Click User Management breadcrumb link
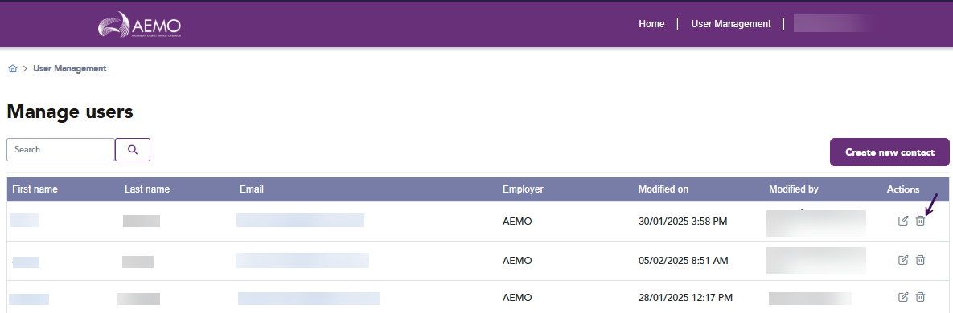The width and height of the screenshot is (953, 313). [x=70, y=68]
